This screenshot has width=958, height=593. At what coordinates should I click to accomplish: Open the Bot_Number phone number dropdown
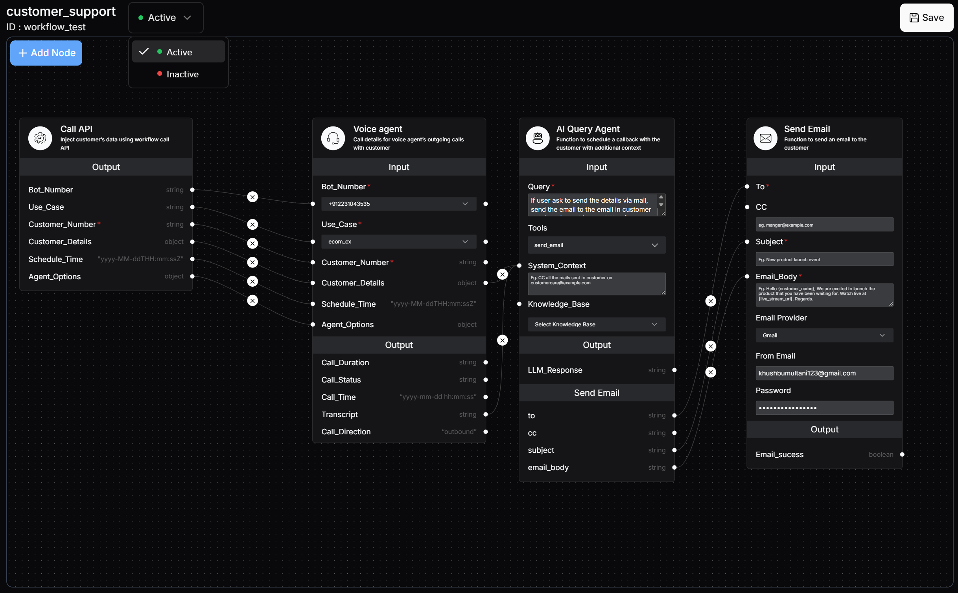(x=398, y=204)
